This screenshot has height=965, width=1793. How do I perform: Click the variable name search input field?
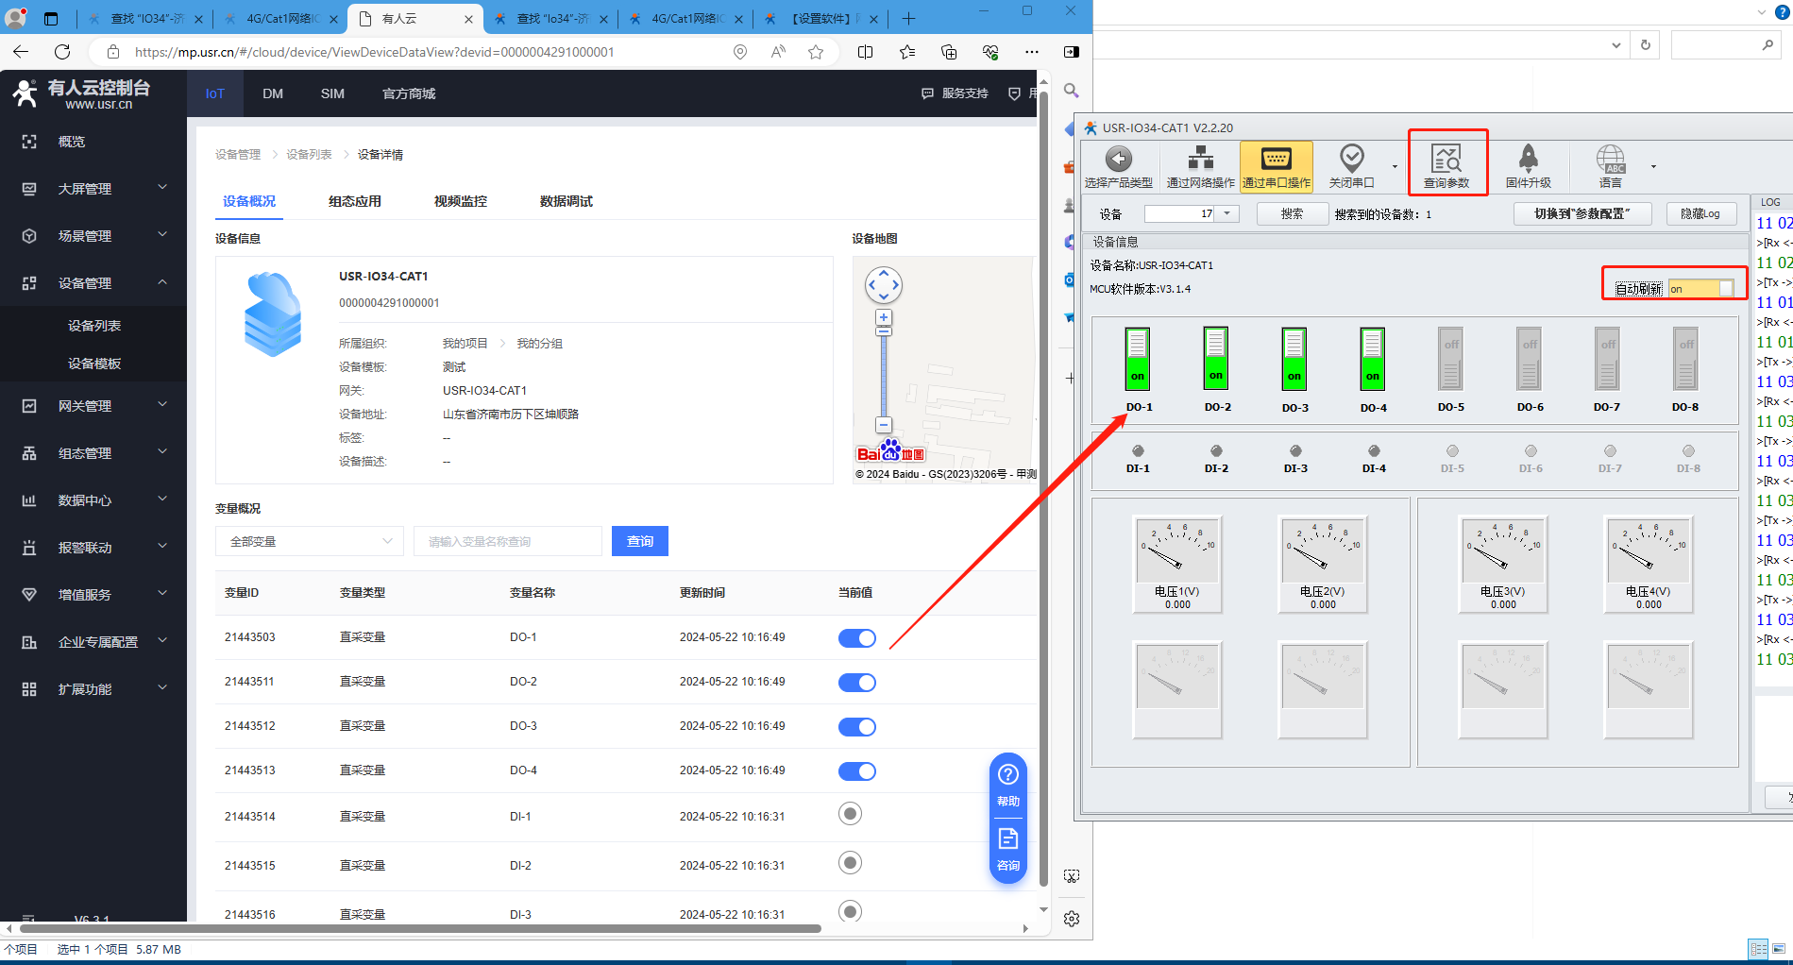pyautogui.click(x=508, y=541)
